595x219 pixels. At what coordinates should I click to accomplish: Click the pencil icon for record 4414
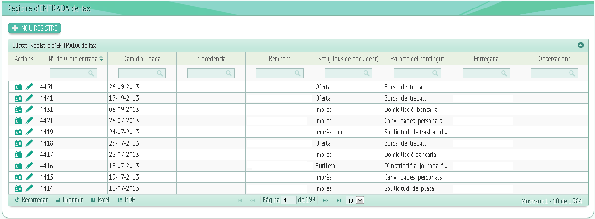pos(30,188)
